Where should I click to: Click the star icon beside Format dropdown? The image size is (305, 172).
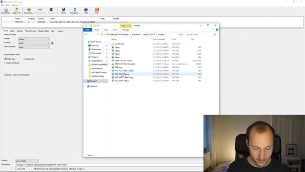[x=52, y=43]
